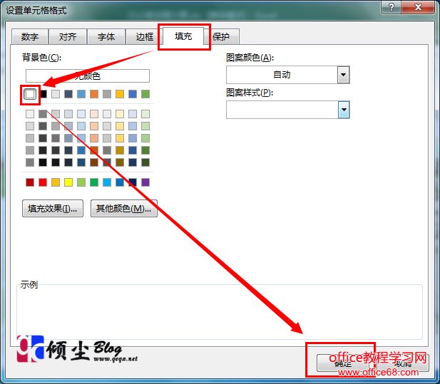This screenshot has width=440, height=384.
Task: Expand the 图案颜色 dropdown arrow
Action: (x=343, y=75)
